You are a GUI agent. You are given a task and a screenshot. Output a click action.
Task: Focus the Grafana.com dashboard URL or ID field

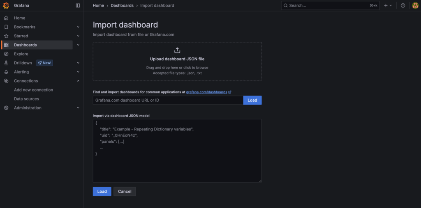pos(168,100)
